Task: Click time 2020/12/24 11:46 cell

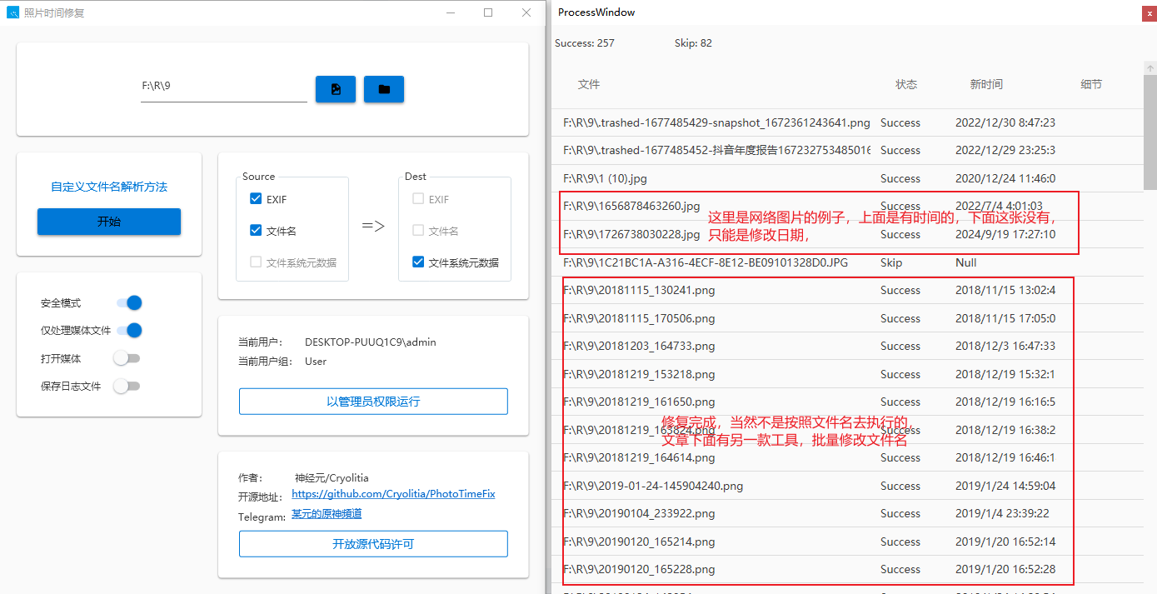Action: [1005, 178]
